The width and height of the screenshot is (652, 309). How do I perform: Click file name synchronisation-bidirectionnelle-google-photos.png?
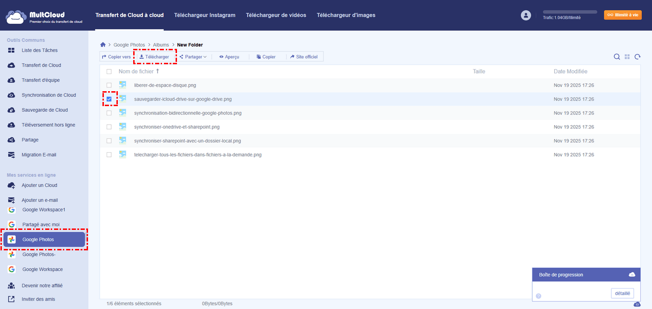tap(188, 113)
